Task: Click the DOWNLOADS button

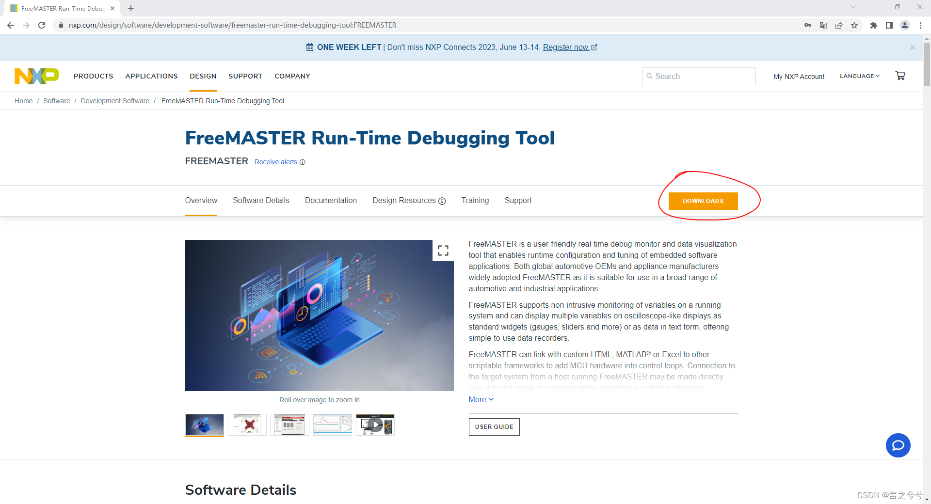Action: (703, 201)
